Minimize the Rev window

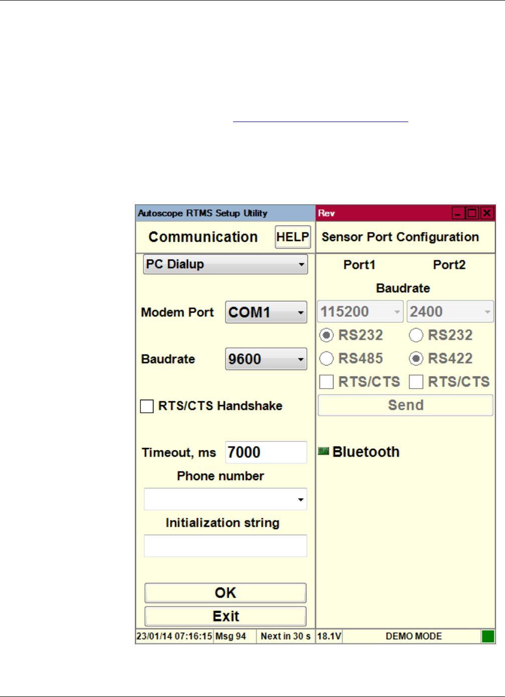tap(458, 213)
